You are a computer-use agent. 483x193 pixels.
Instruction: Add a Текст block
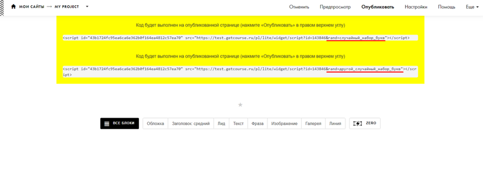tap(238, 124)
